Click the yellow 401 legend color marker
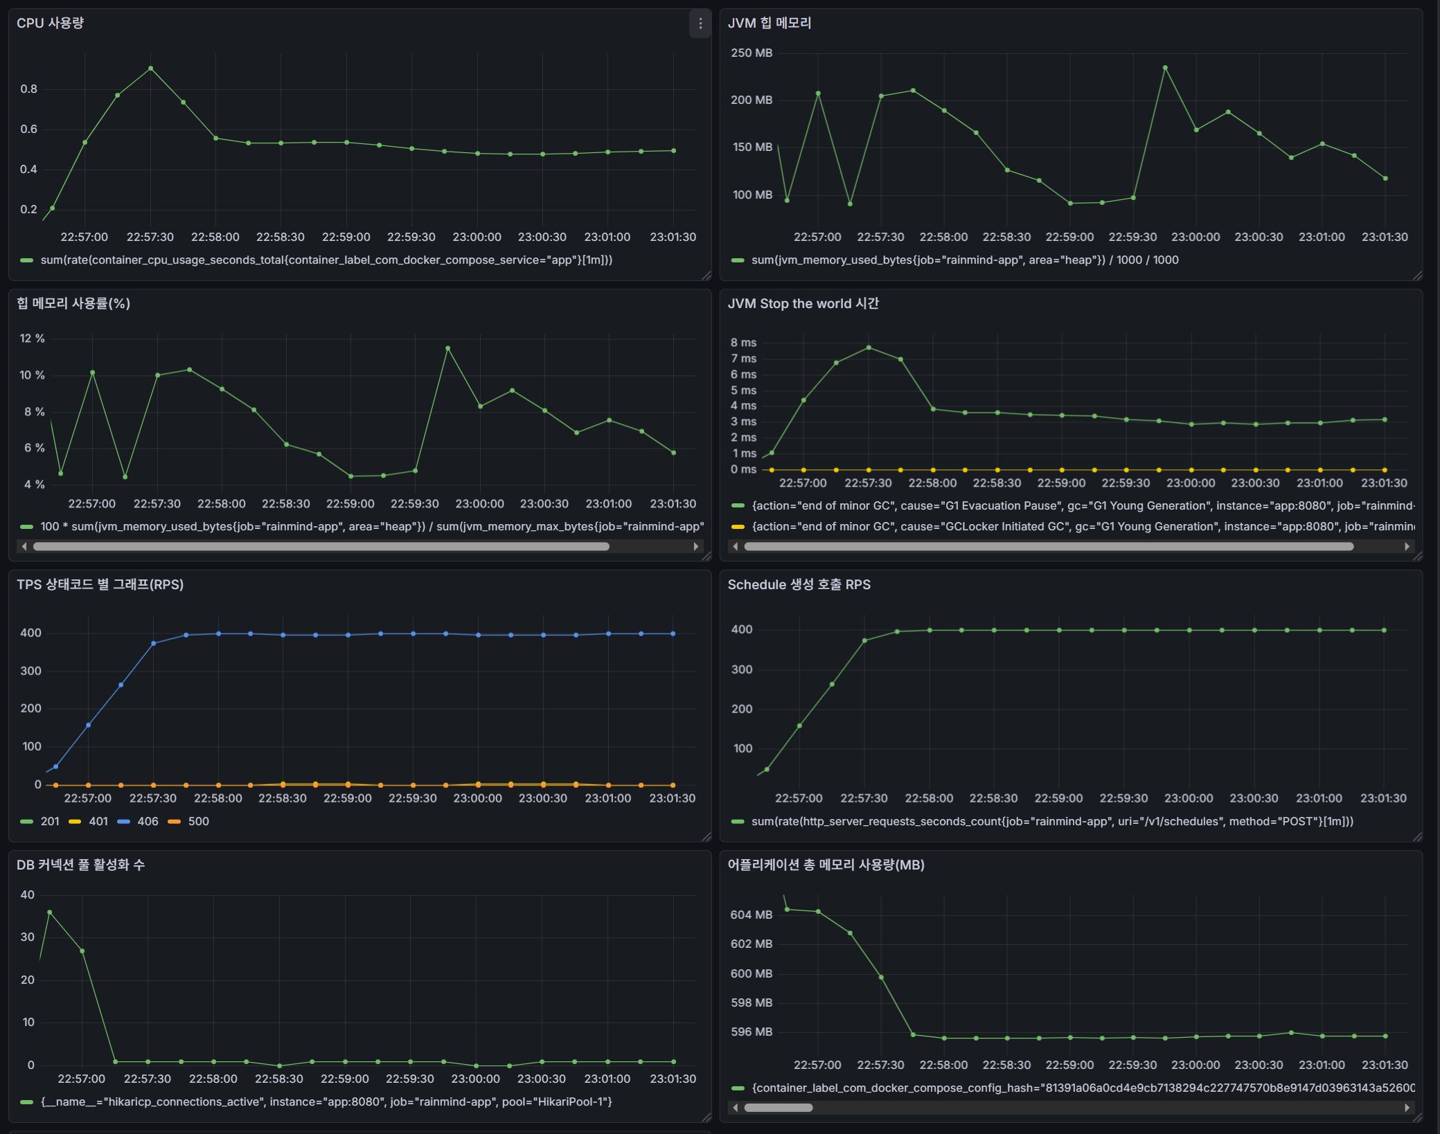This screenshot has width=1440, height=1134. click(75, 821)
